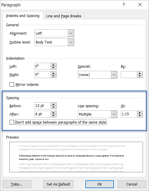Check Don't add space between paragraphs
The image size is (149, 191).
pyautogui.click(x=12, y=122)
